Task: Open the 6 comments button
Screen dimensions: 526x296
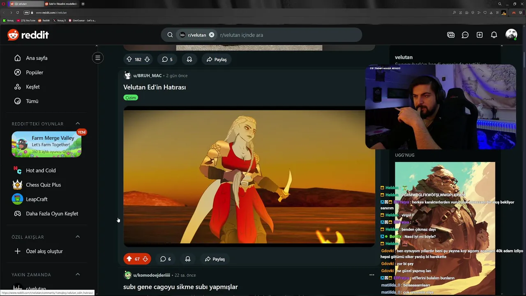Action: coord(166,259)
